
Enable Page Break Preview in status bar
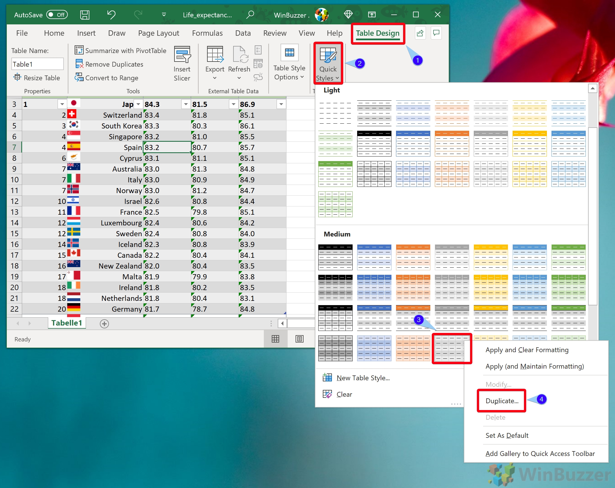point(299,339)
